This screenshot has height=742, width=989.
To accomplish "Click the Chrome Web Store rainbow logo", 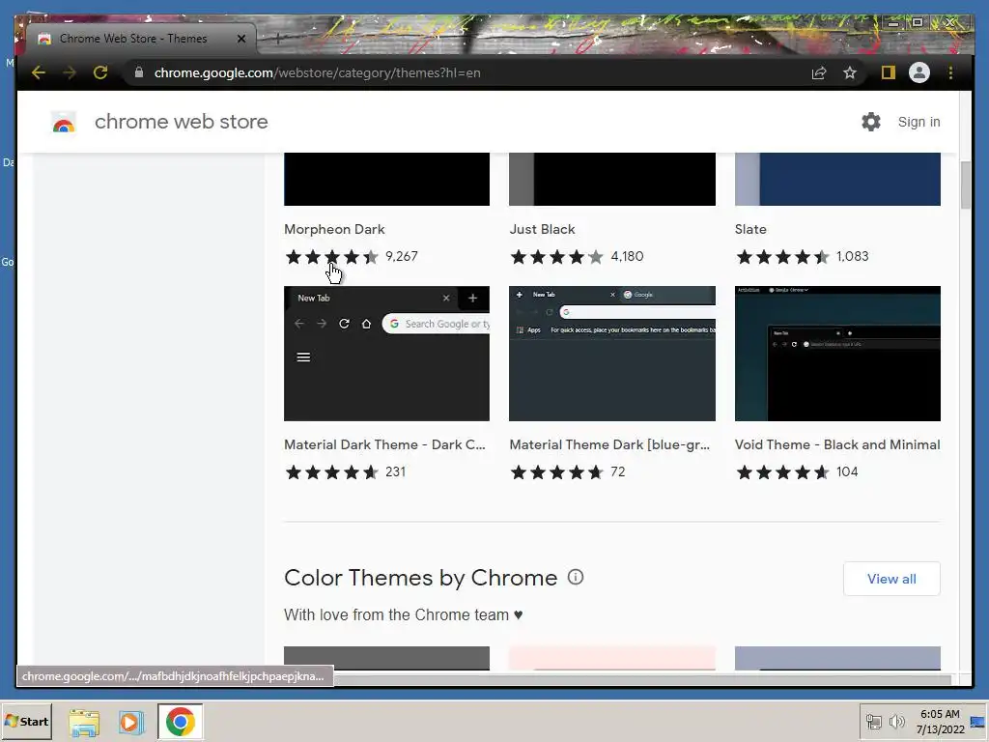I will click(63, 123).
